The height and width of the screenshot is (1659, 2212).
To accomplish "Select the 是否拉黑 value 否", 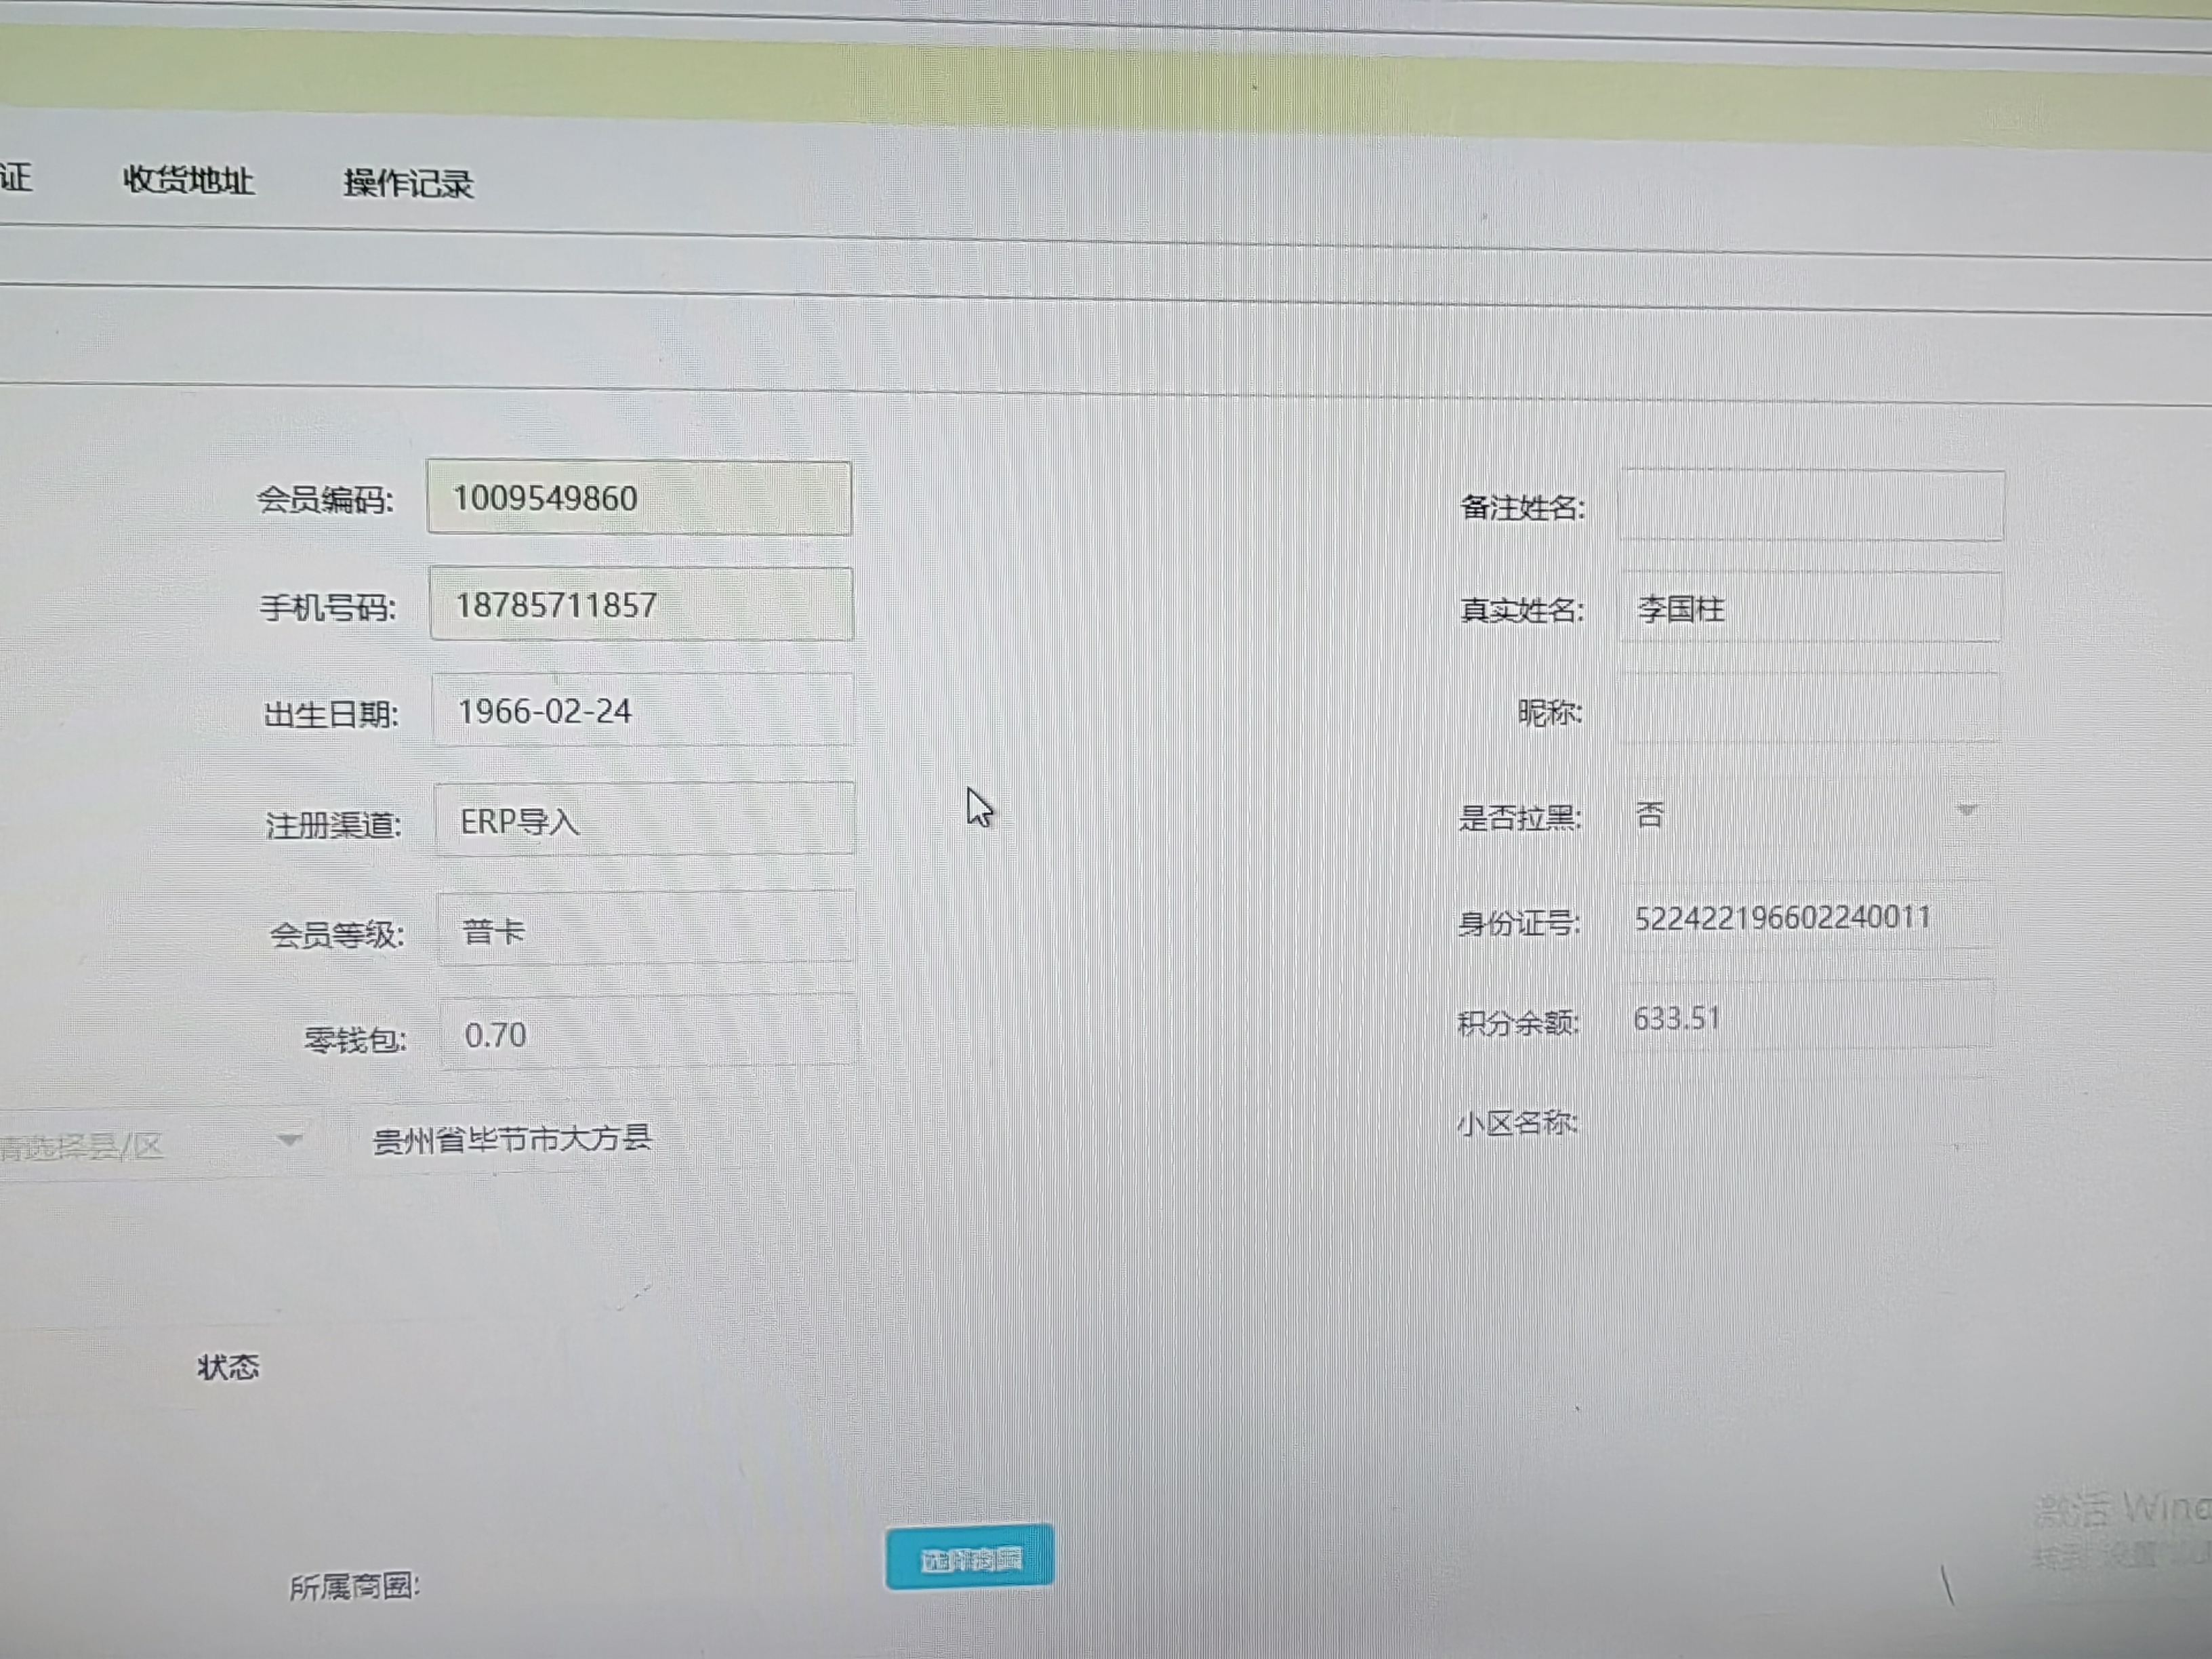I will tap(1650, 815).
